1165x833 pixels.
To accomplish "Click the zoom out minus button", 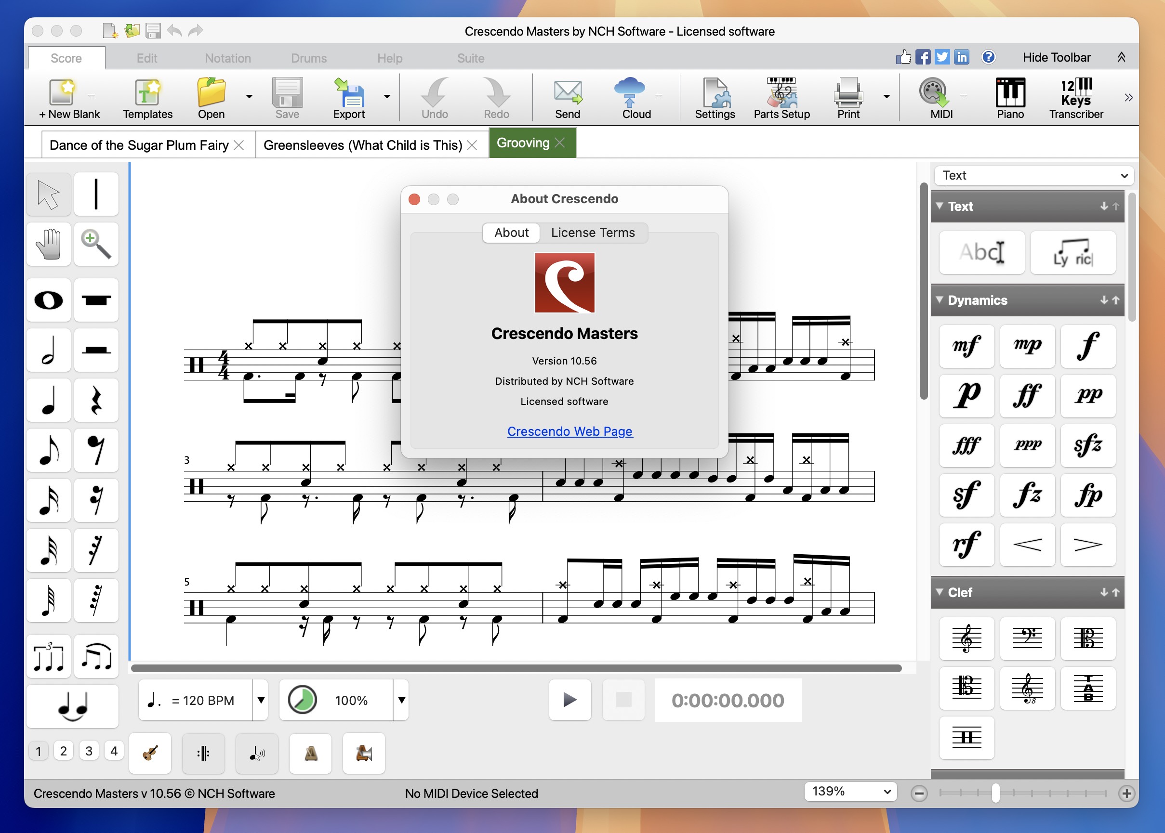I will (919, 794).
